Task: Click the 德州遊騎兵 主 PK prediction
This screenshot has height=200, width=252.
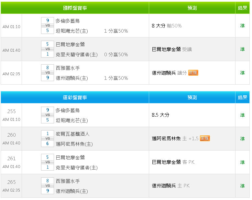Action: click(x=171, y=186)
